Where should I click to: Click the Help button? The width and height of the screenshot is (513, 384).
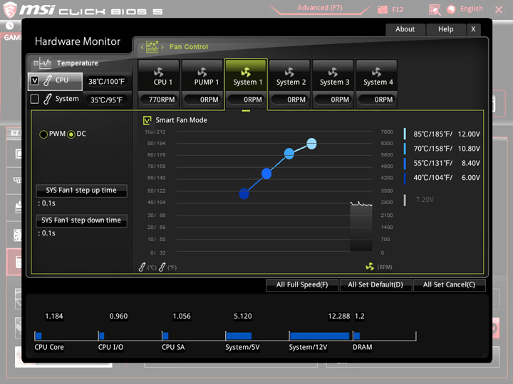coord(446,29)
